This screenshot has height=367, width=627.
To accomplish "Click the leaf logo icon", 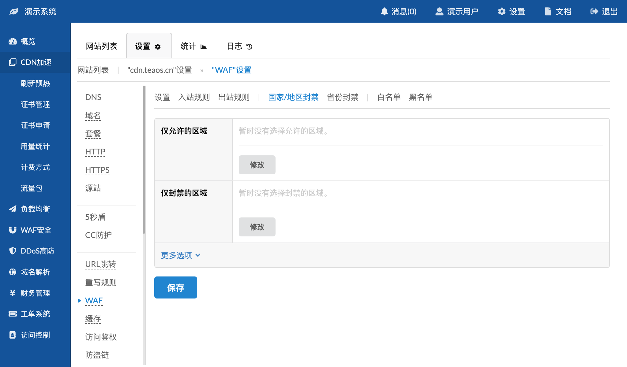I will coord(14,12).
